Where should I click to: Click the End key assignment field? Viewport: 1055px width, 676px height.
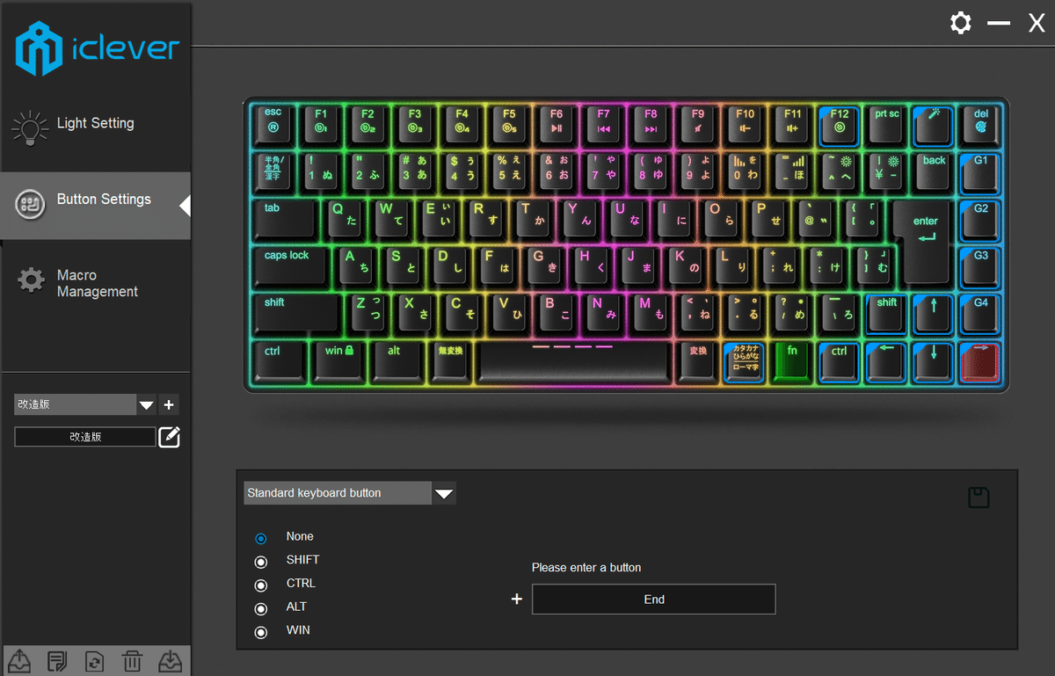click(653, 599)
